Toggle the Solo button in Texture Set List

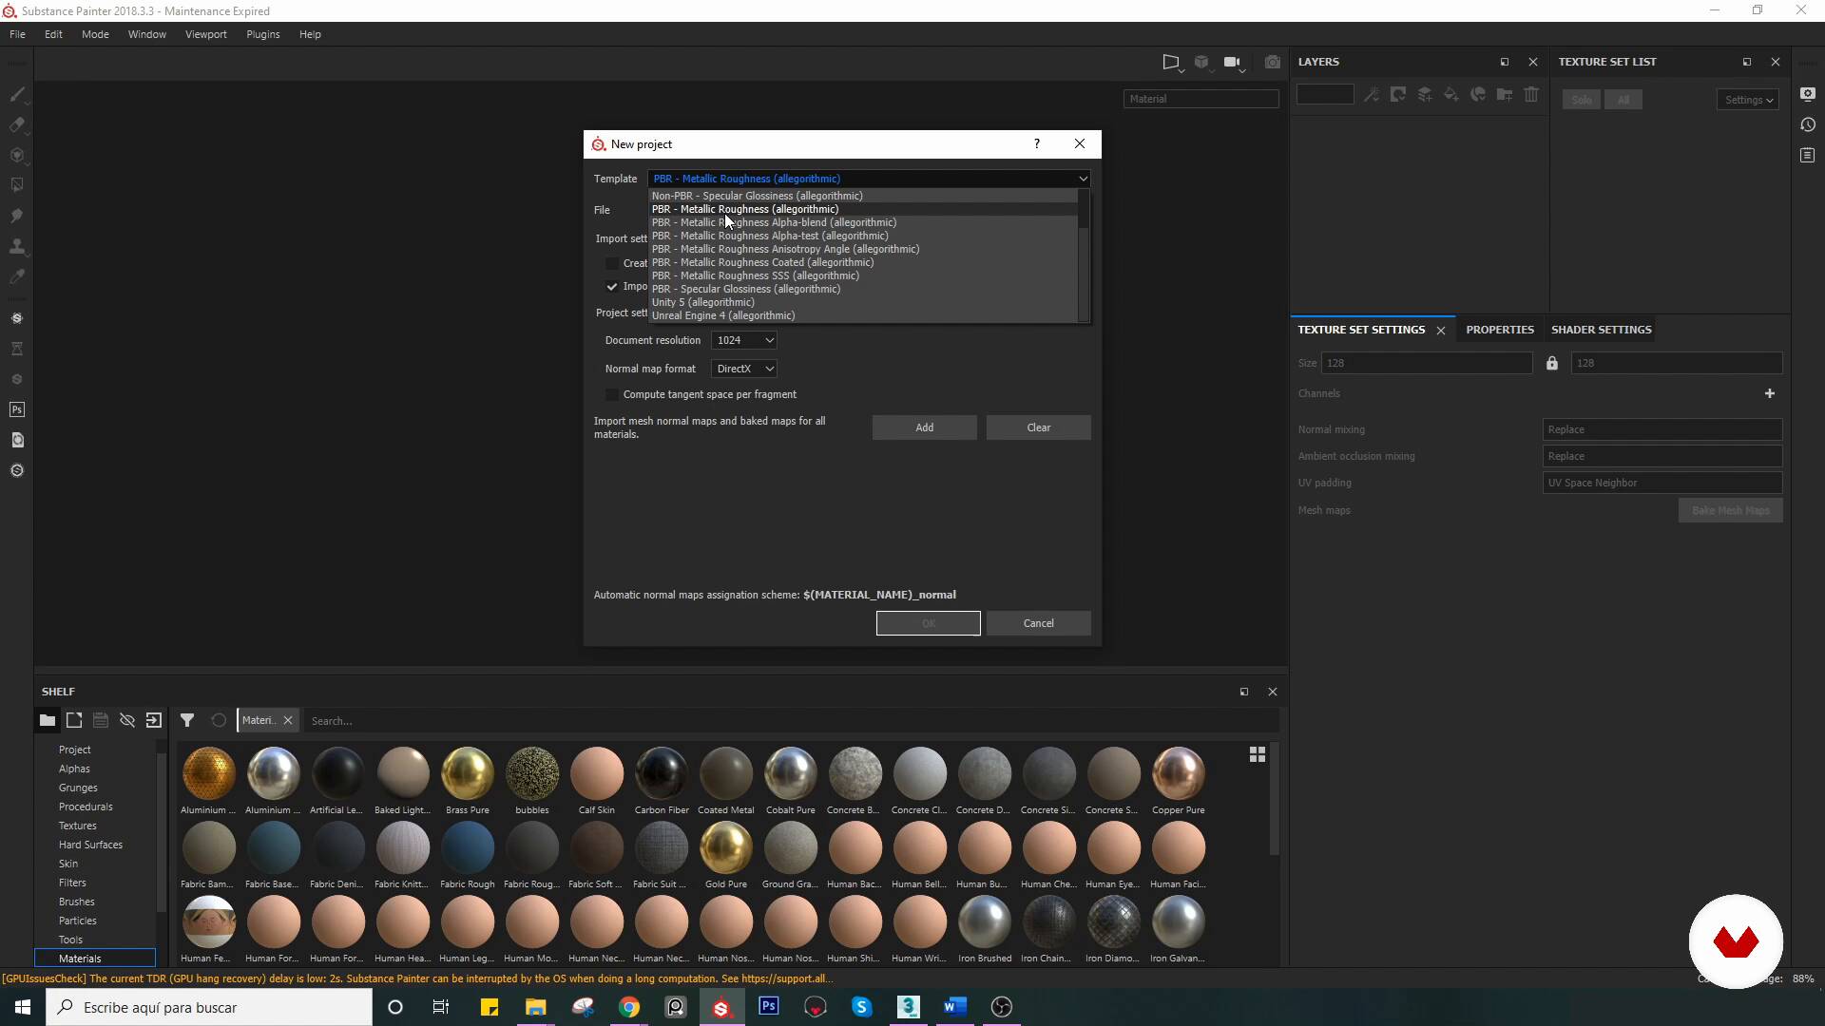pos(1582,100)
